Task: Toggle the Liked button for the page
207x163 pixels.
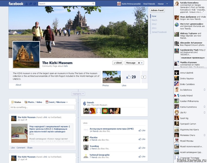Action: click(118, 63)
